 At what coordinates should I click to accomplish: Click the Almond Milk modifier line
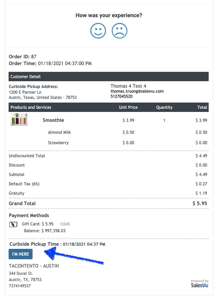pyautogui.click(x=59, y=132)
